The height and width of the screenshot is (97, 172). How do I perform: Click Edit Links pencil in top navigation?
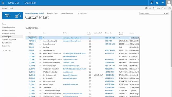[x=78, y=13]
